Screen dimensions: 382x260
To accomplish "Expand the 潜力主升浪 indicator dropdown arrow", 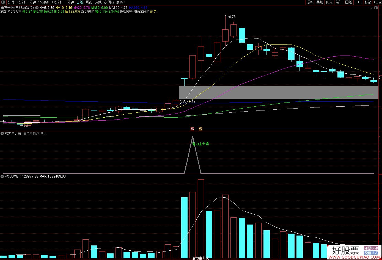I will (2, 133).
